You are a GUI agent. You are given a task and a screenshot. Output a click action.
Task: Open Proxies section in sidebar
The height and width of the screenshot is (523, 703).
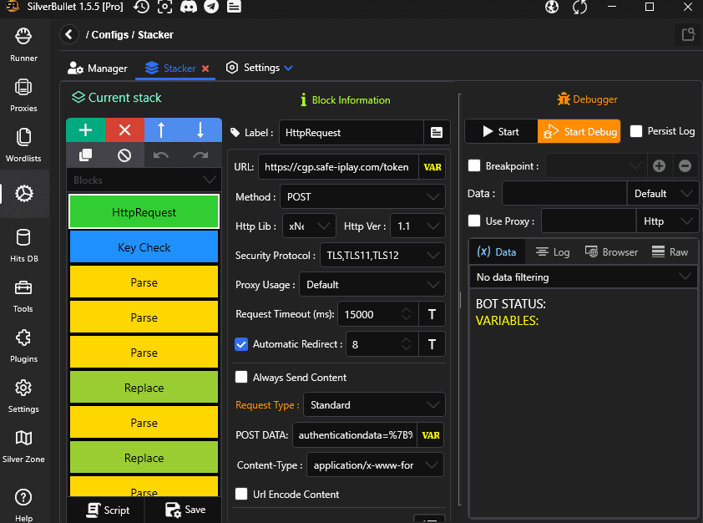click(23, 94)
